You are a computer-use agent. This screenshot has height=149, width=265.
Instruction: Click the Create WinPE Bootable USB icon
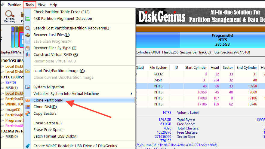pos(28,146)
